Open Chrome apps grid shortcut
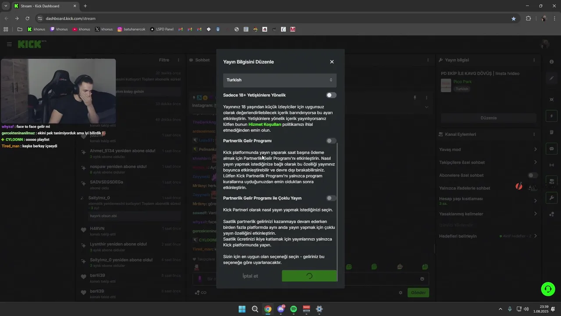561x316 pixels. (6, 29)
